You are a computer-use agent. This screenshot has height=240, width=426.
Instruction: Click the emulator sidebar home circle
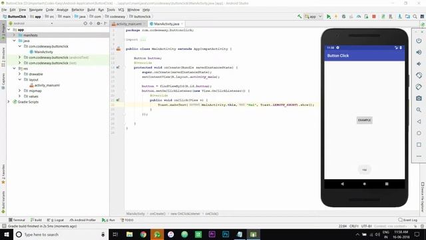(x=419, y=133)
